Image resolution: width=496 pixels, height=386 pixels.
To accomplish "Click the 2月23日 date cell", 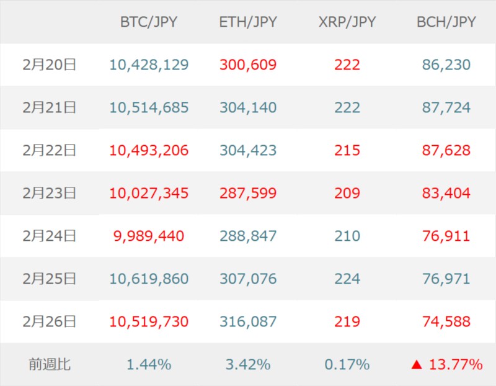I will click(x=49, y=193).
